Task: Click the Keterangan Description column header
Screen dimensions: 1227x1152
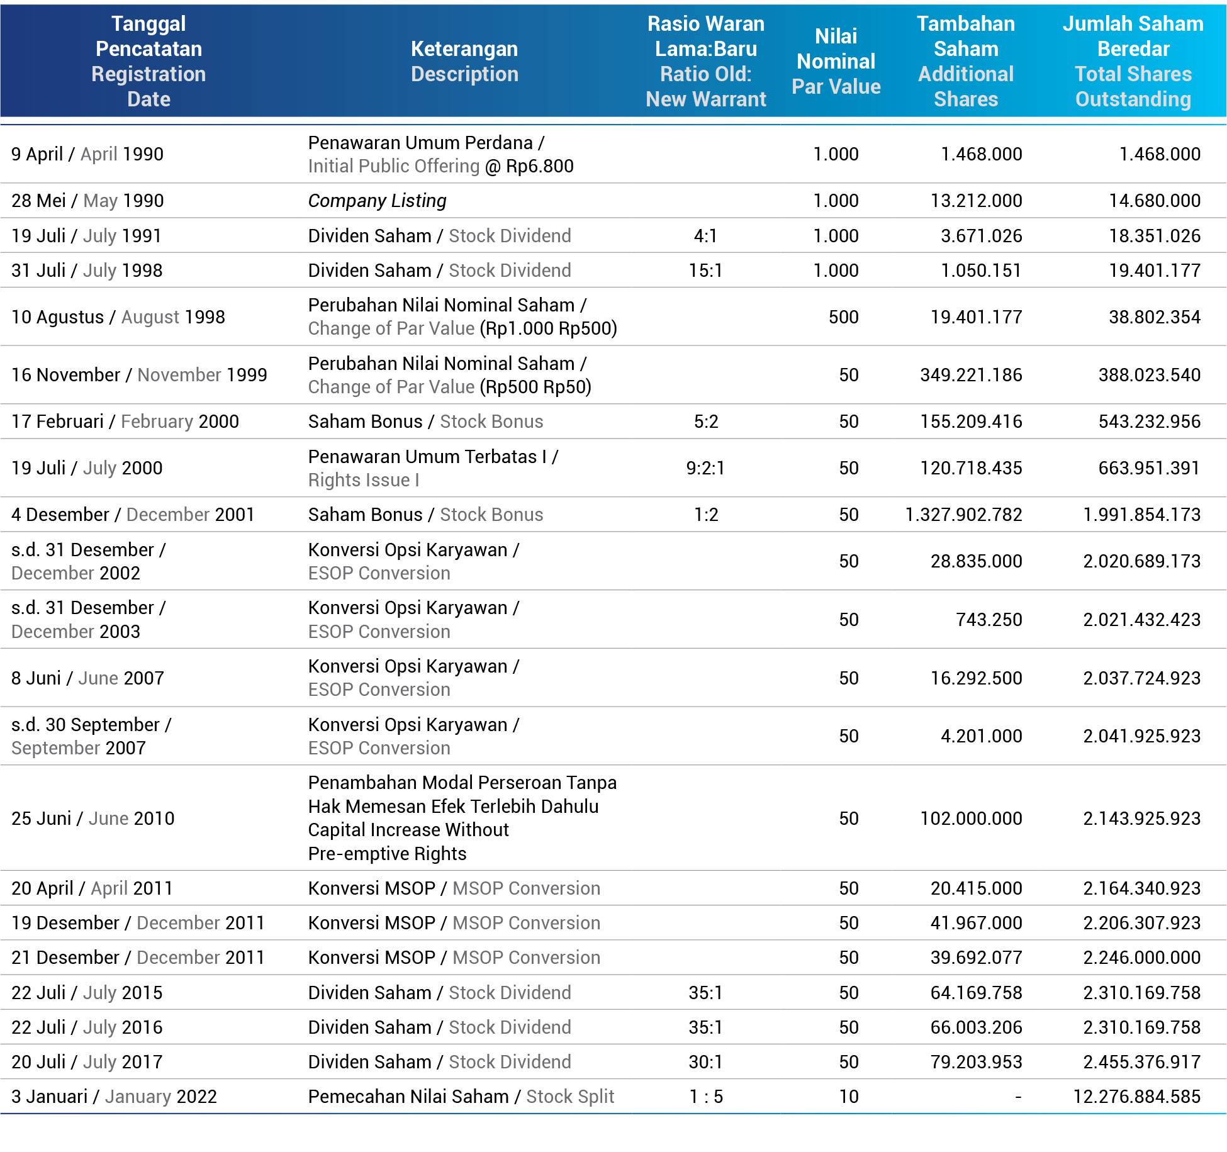Action: [464, 61]
